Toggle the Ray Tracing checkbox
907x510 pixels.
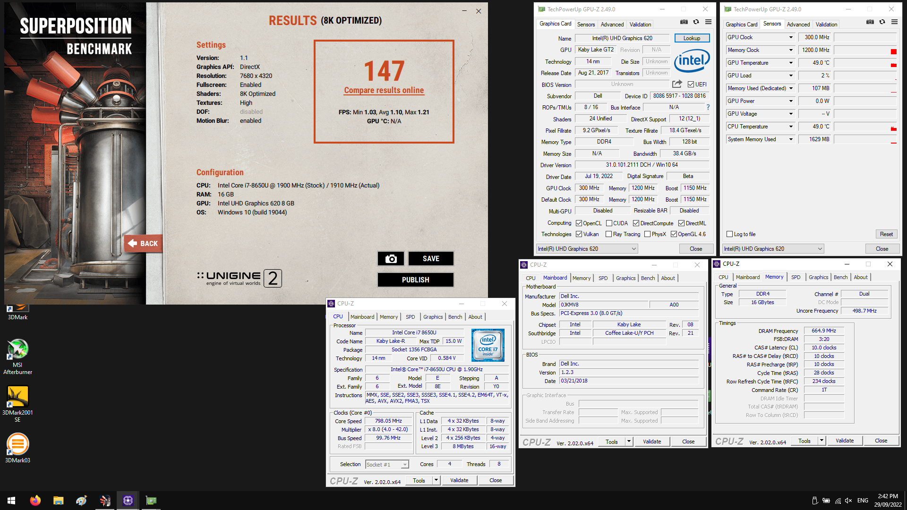click(609, 234)
